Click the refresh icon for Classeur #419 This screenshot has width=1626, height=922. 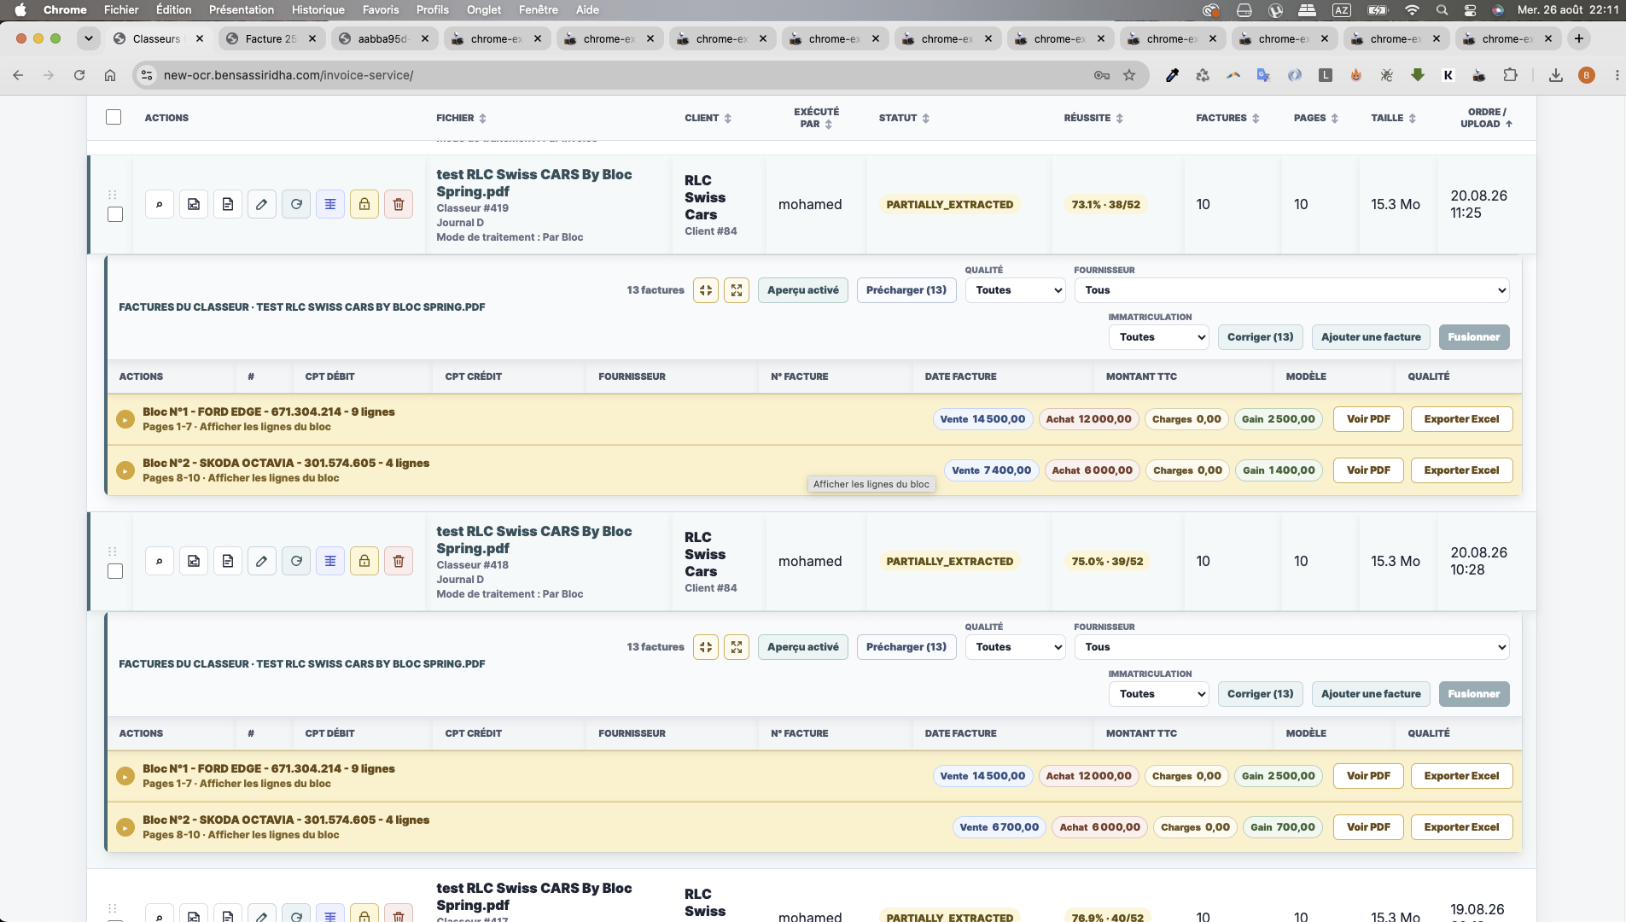(x=296, y=204)
